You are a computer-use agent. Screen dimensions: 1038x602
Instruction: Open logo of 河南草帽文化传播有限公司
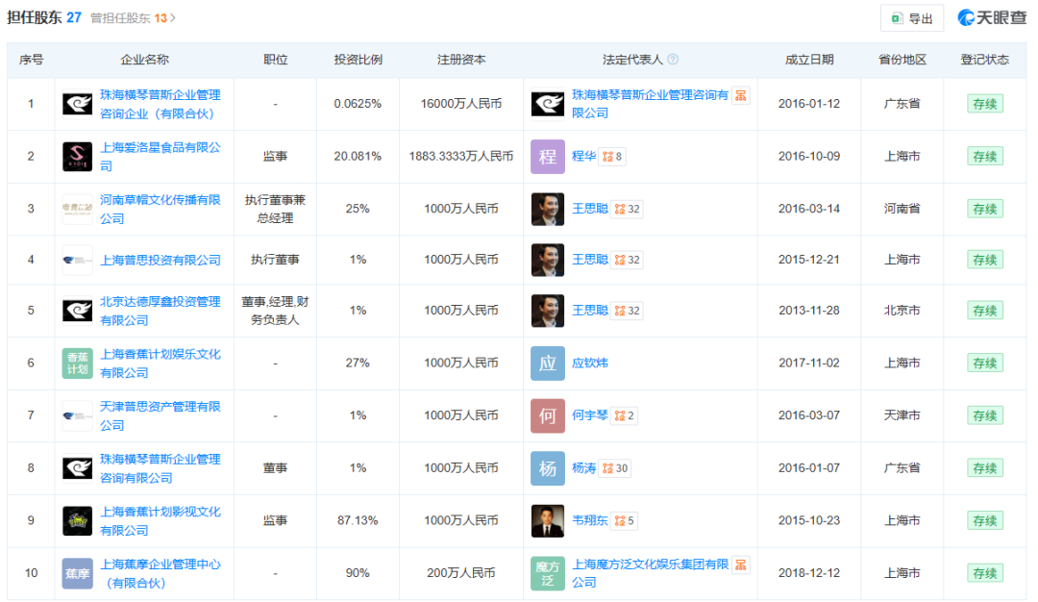[x=78, y=209]
